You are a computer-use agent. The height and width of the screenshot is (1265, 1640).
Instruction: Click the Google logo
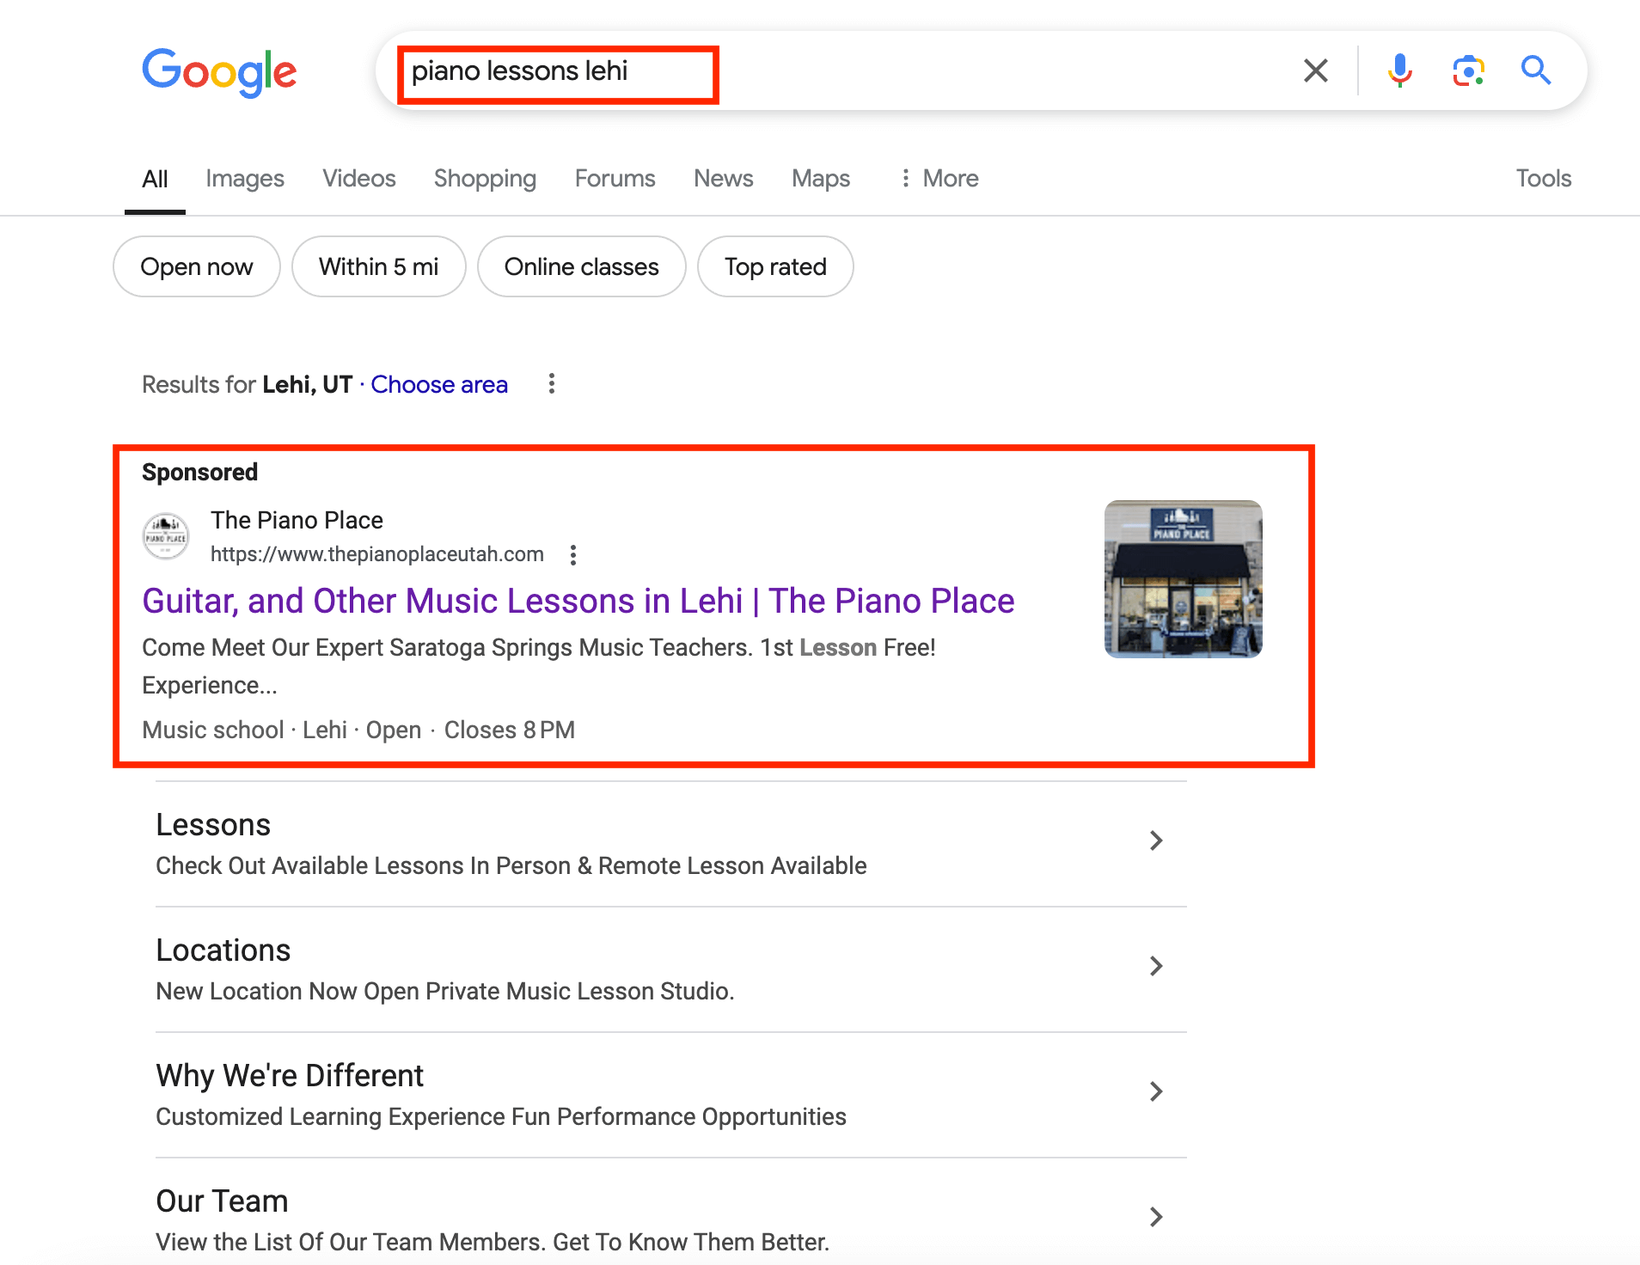pos(219,72)
